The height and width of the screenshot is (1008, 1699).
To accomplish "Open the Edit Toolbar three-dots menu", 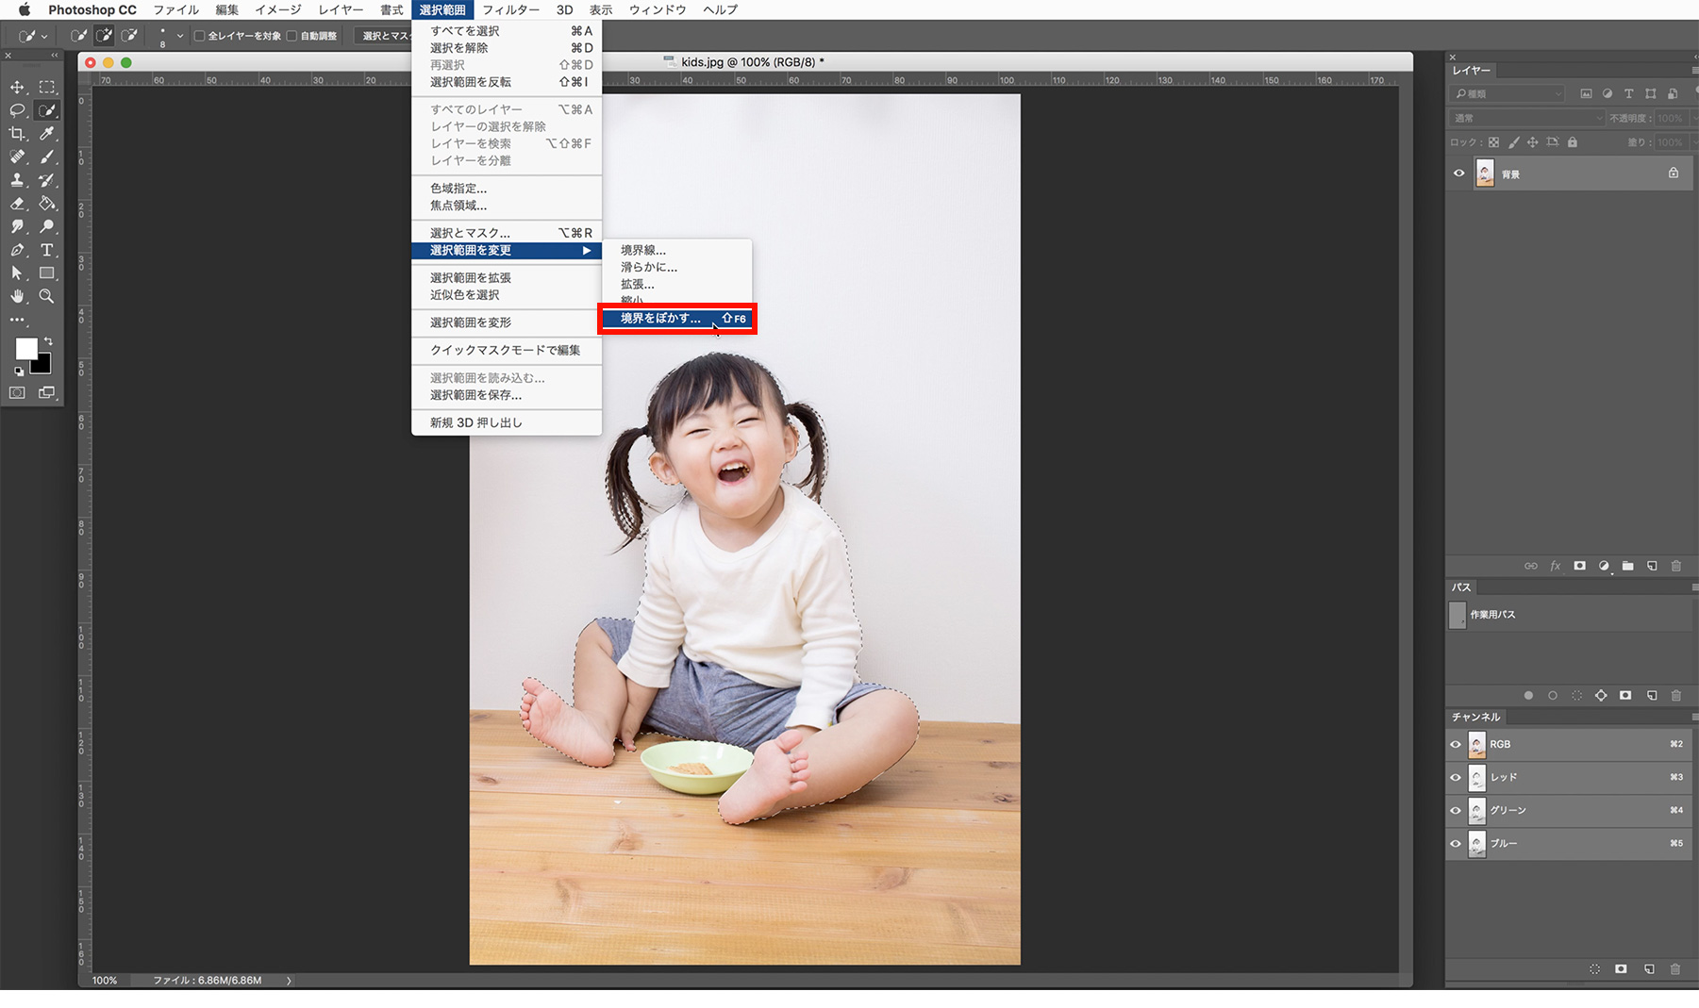I will tap(17, 320).
